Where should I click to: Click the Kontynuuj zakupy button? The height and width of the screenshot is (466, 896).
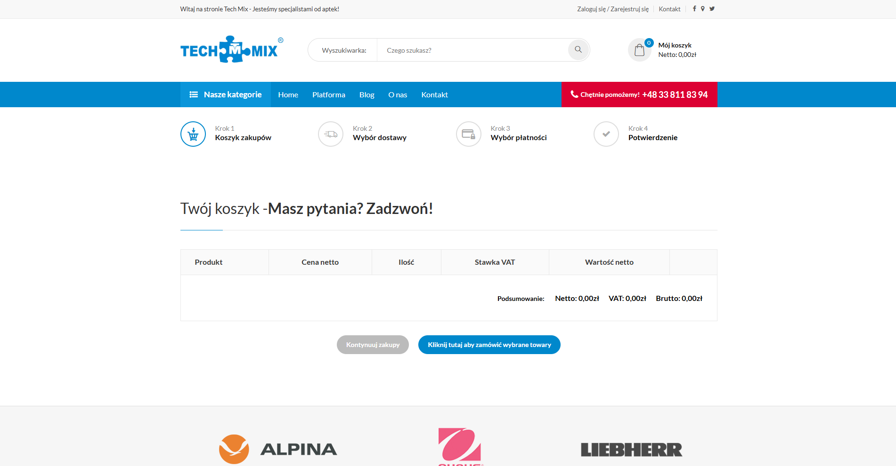click(x=373, y=345)
